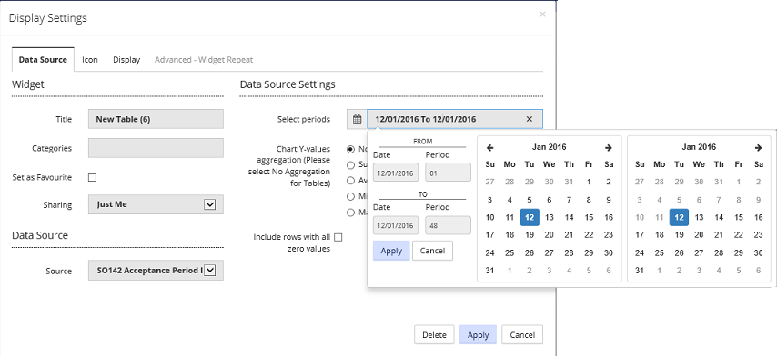
Task: Click the Delete button at dialog bottom
Action: tap(434, 335)
